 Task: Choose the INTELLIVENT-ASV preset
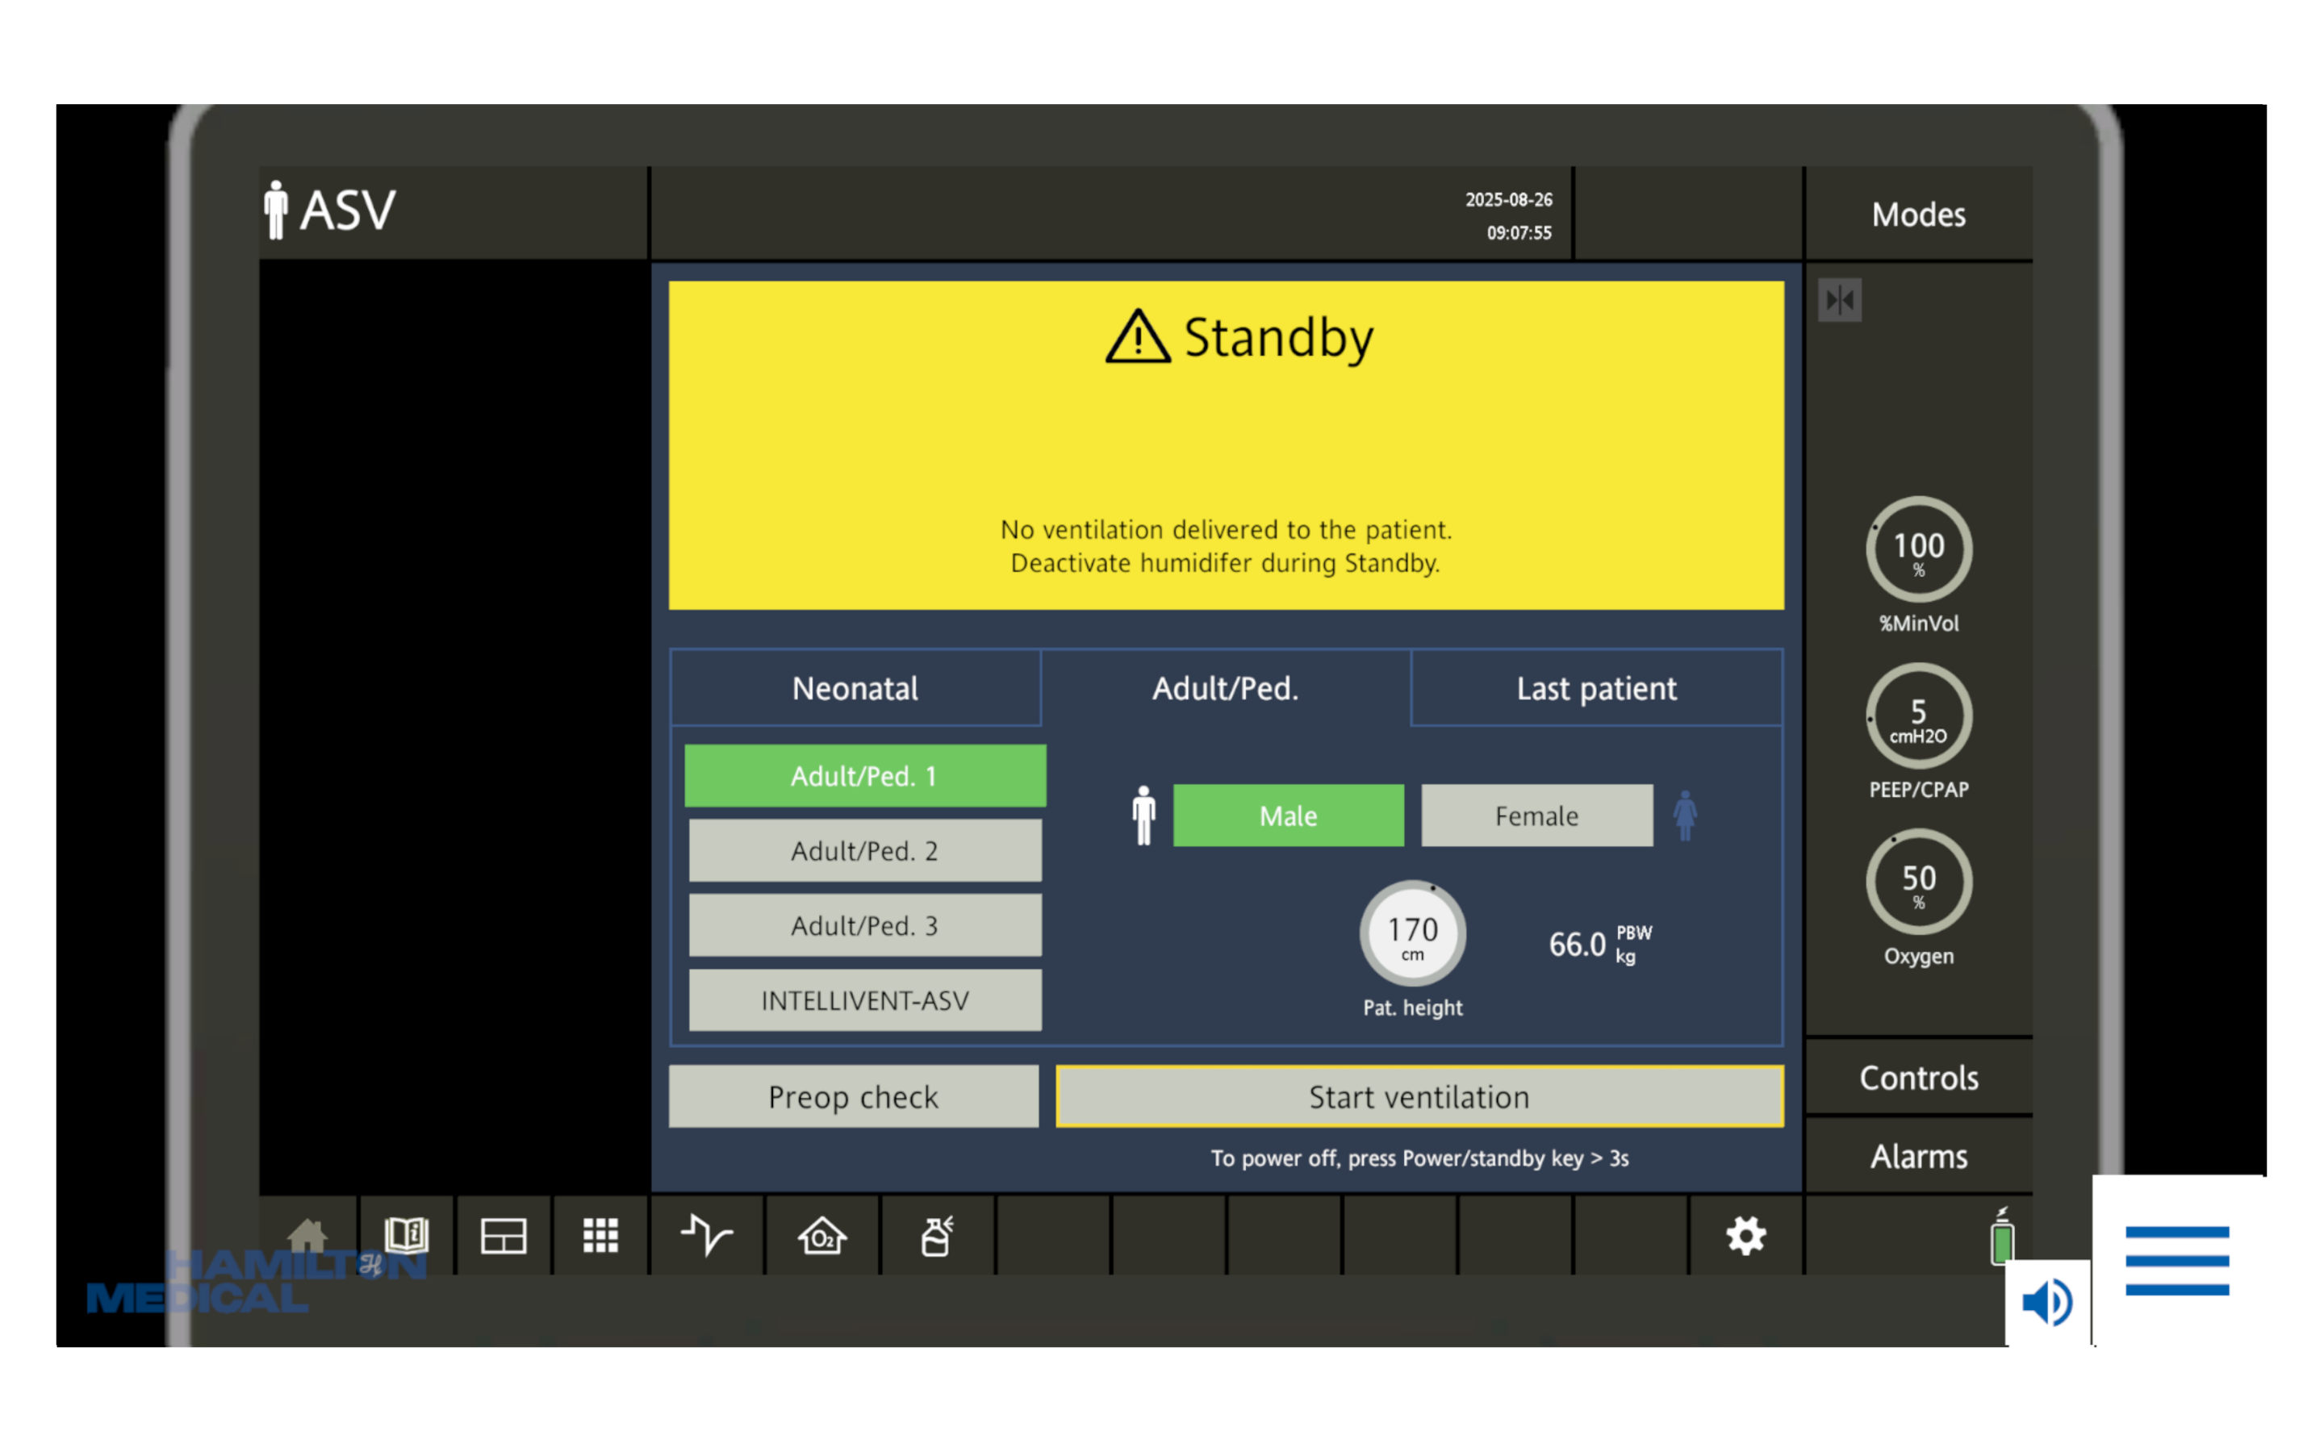[865, 1000]
